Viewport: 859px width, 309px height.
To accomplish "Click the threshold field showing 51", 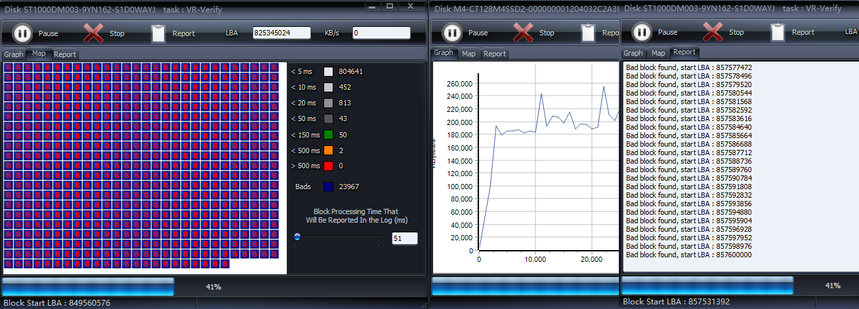I will pyautogui.click(x=404, y=239).
